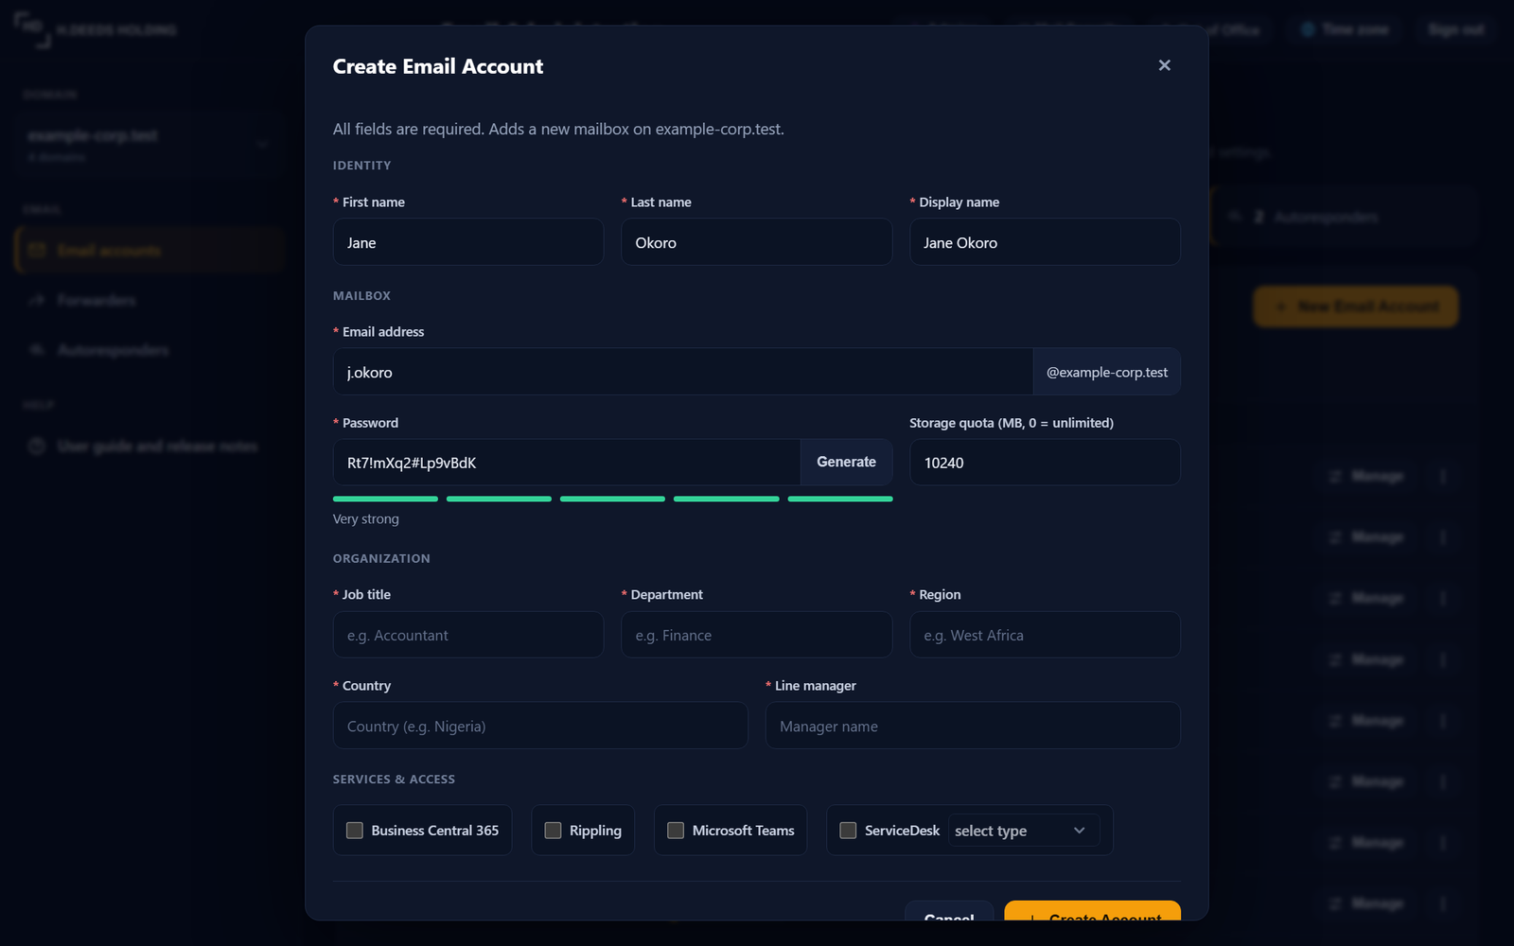The height and width of the screenshot is (946, 1514).
Task: Enable the Business Central 365 checkbox
Action: pyautogui.click(x=355, y=831)
